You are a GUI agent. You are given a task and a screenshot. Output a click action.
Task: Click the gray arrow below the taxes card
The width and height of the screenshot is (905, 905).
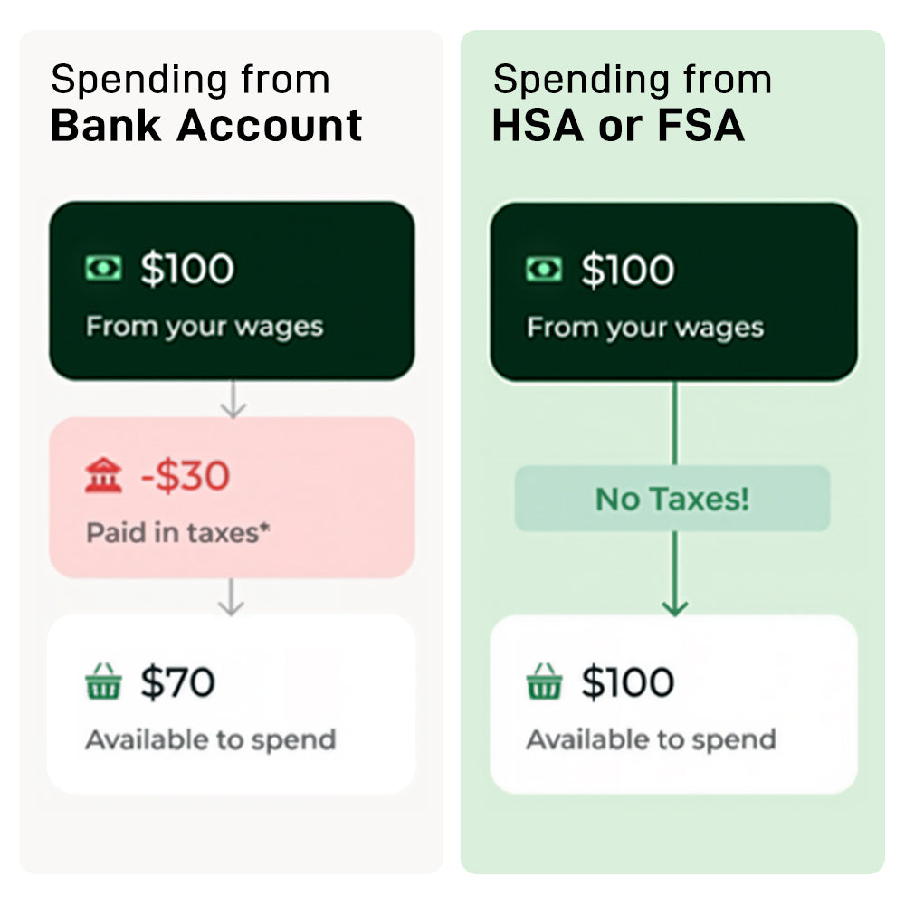coord(233,598)
